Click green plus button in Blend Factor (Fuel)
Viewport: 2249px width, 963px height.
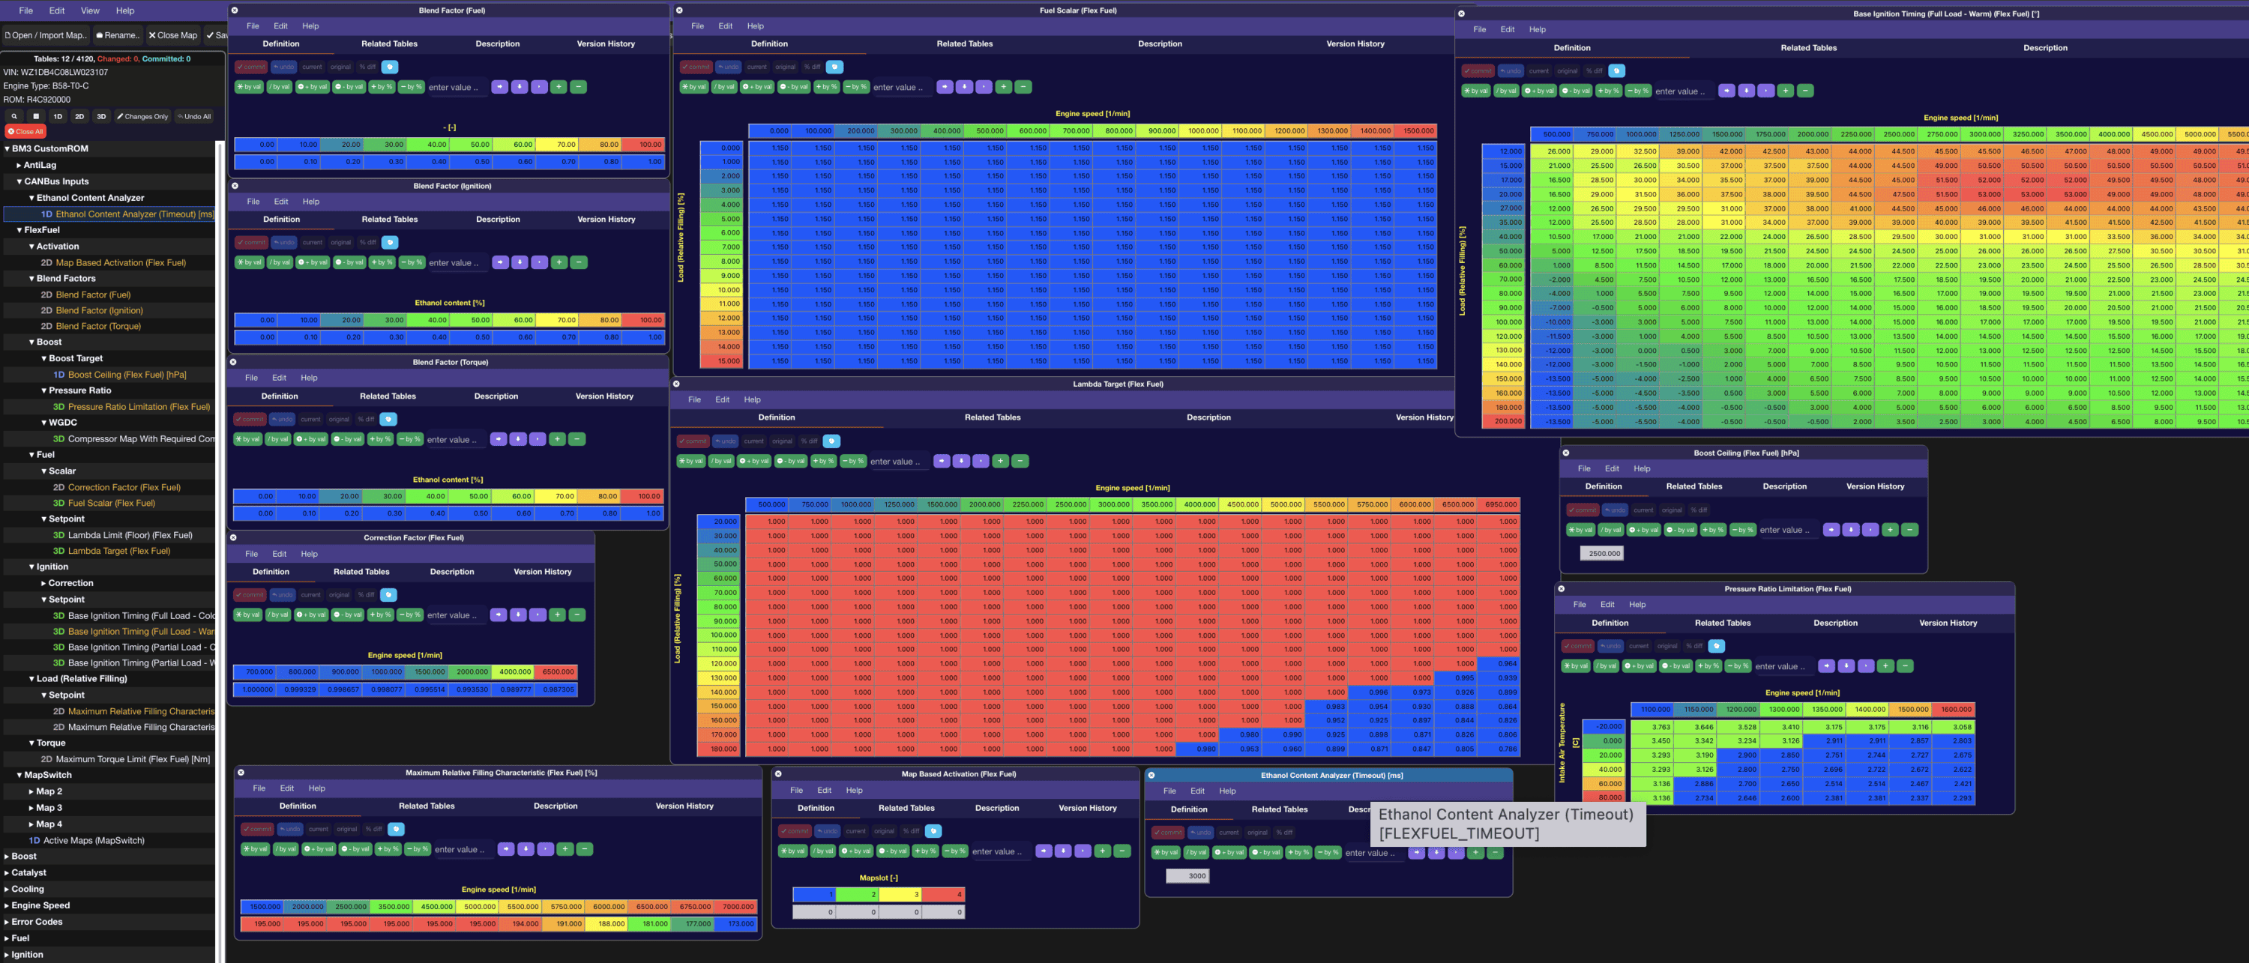559,86
